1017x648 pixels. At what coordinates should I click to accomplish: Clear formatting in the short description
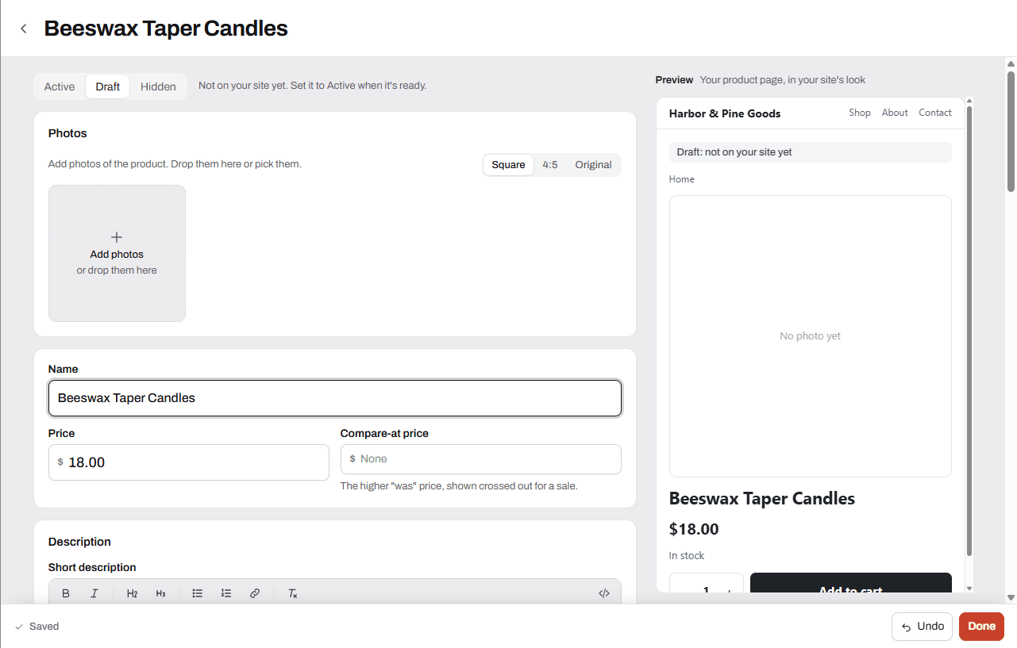(292, 593)
